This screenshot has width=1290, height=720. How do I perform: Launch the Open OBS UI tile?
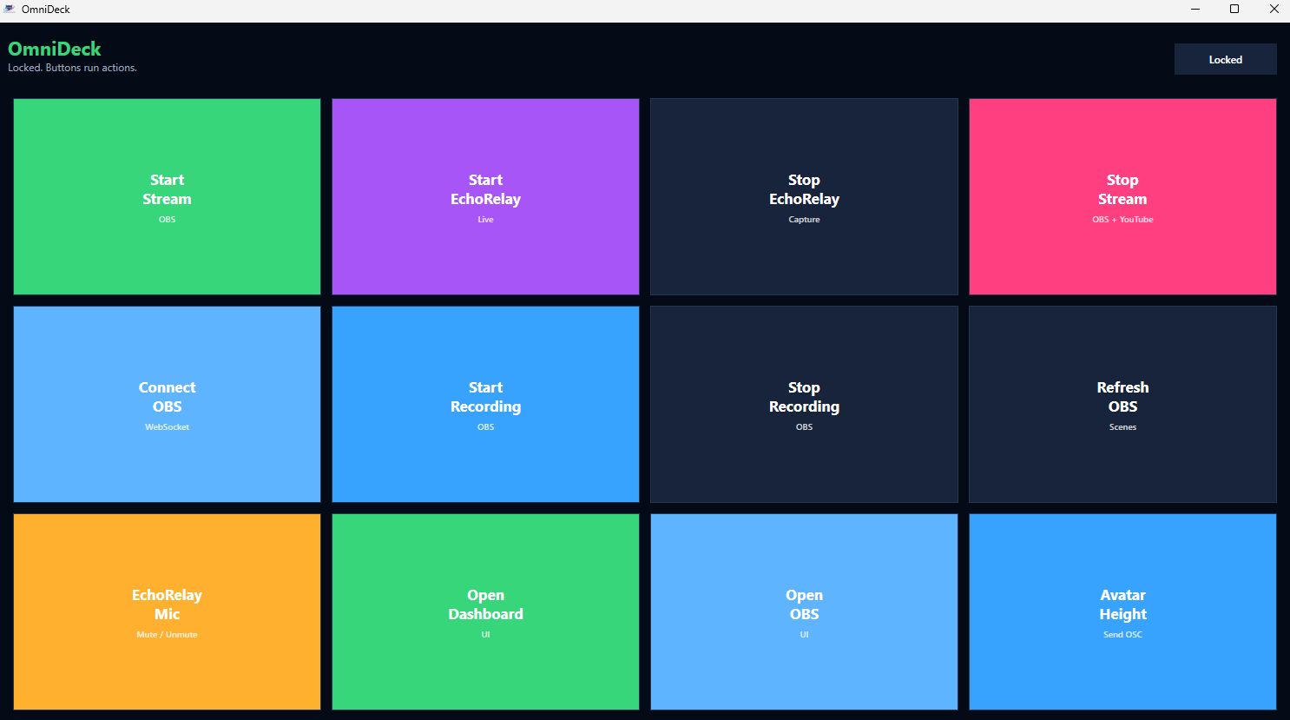coord(804,611)
